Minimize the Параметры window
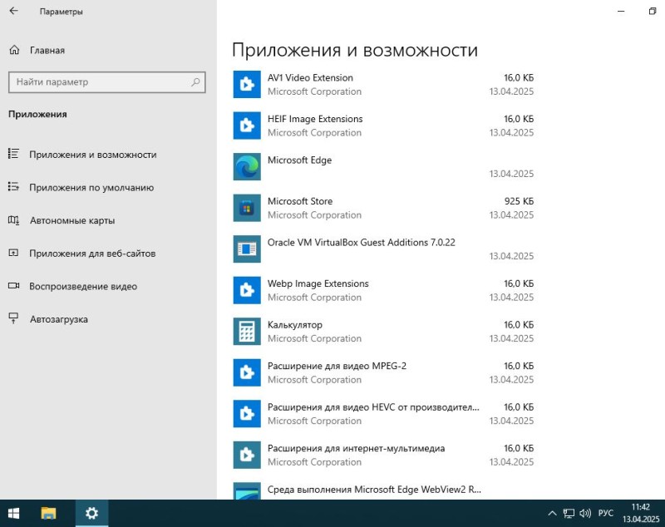 pyautogui.click(x=621, y=12)
